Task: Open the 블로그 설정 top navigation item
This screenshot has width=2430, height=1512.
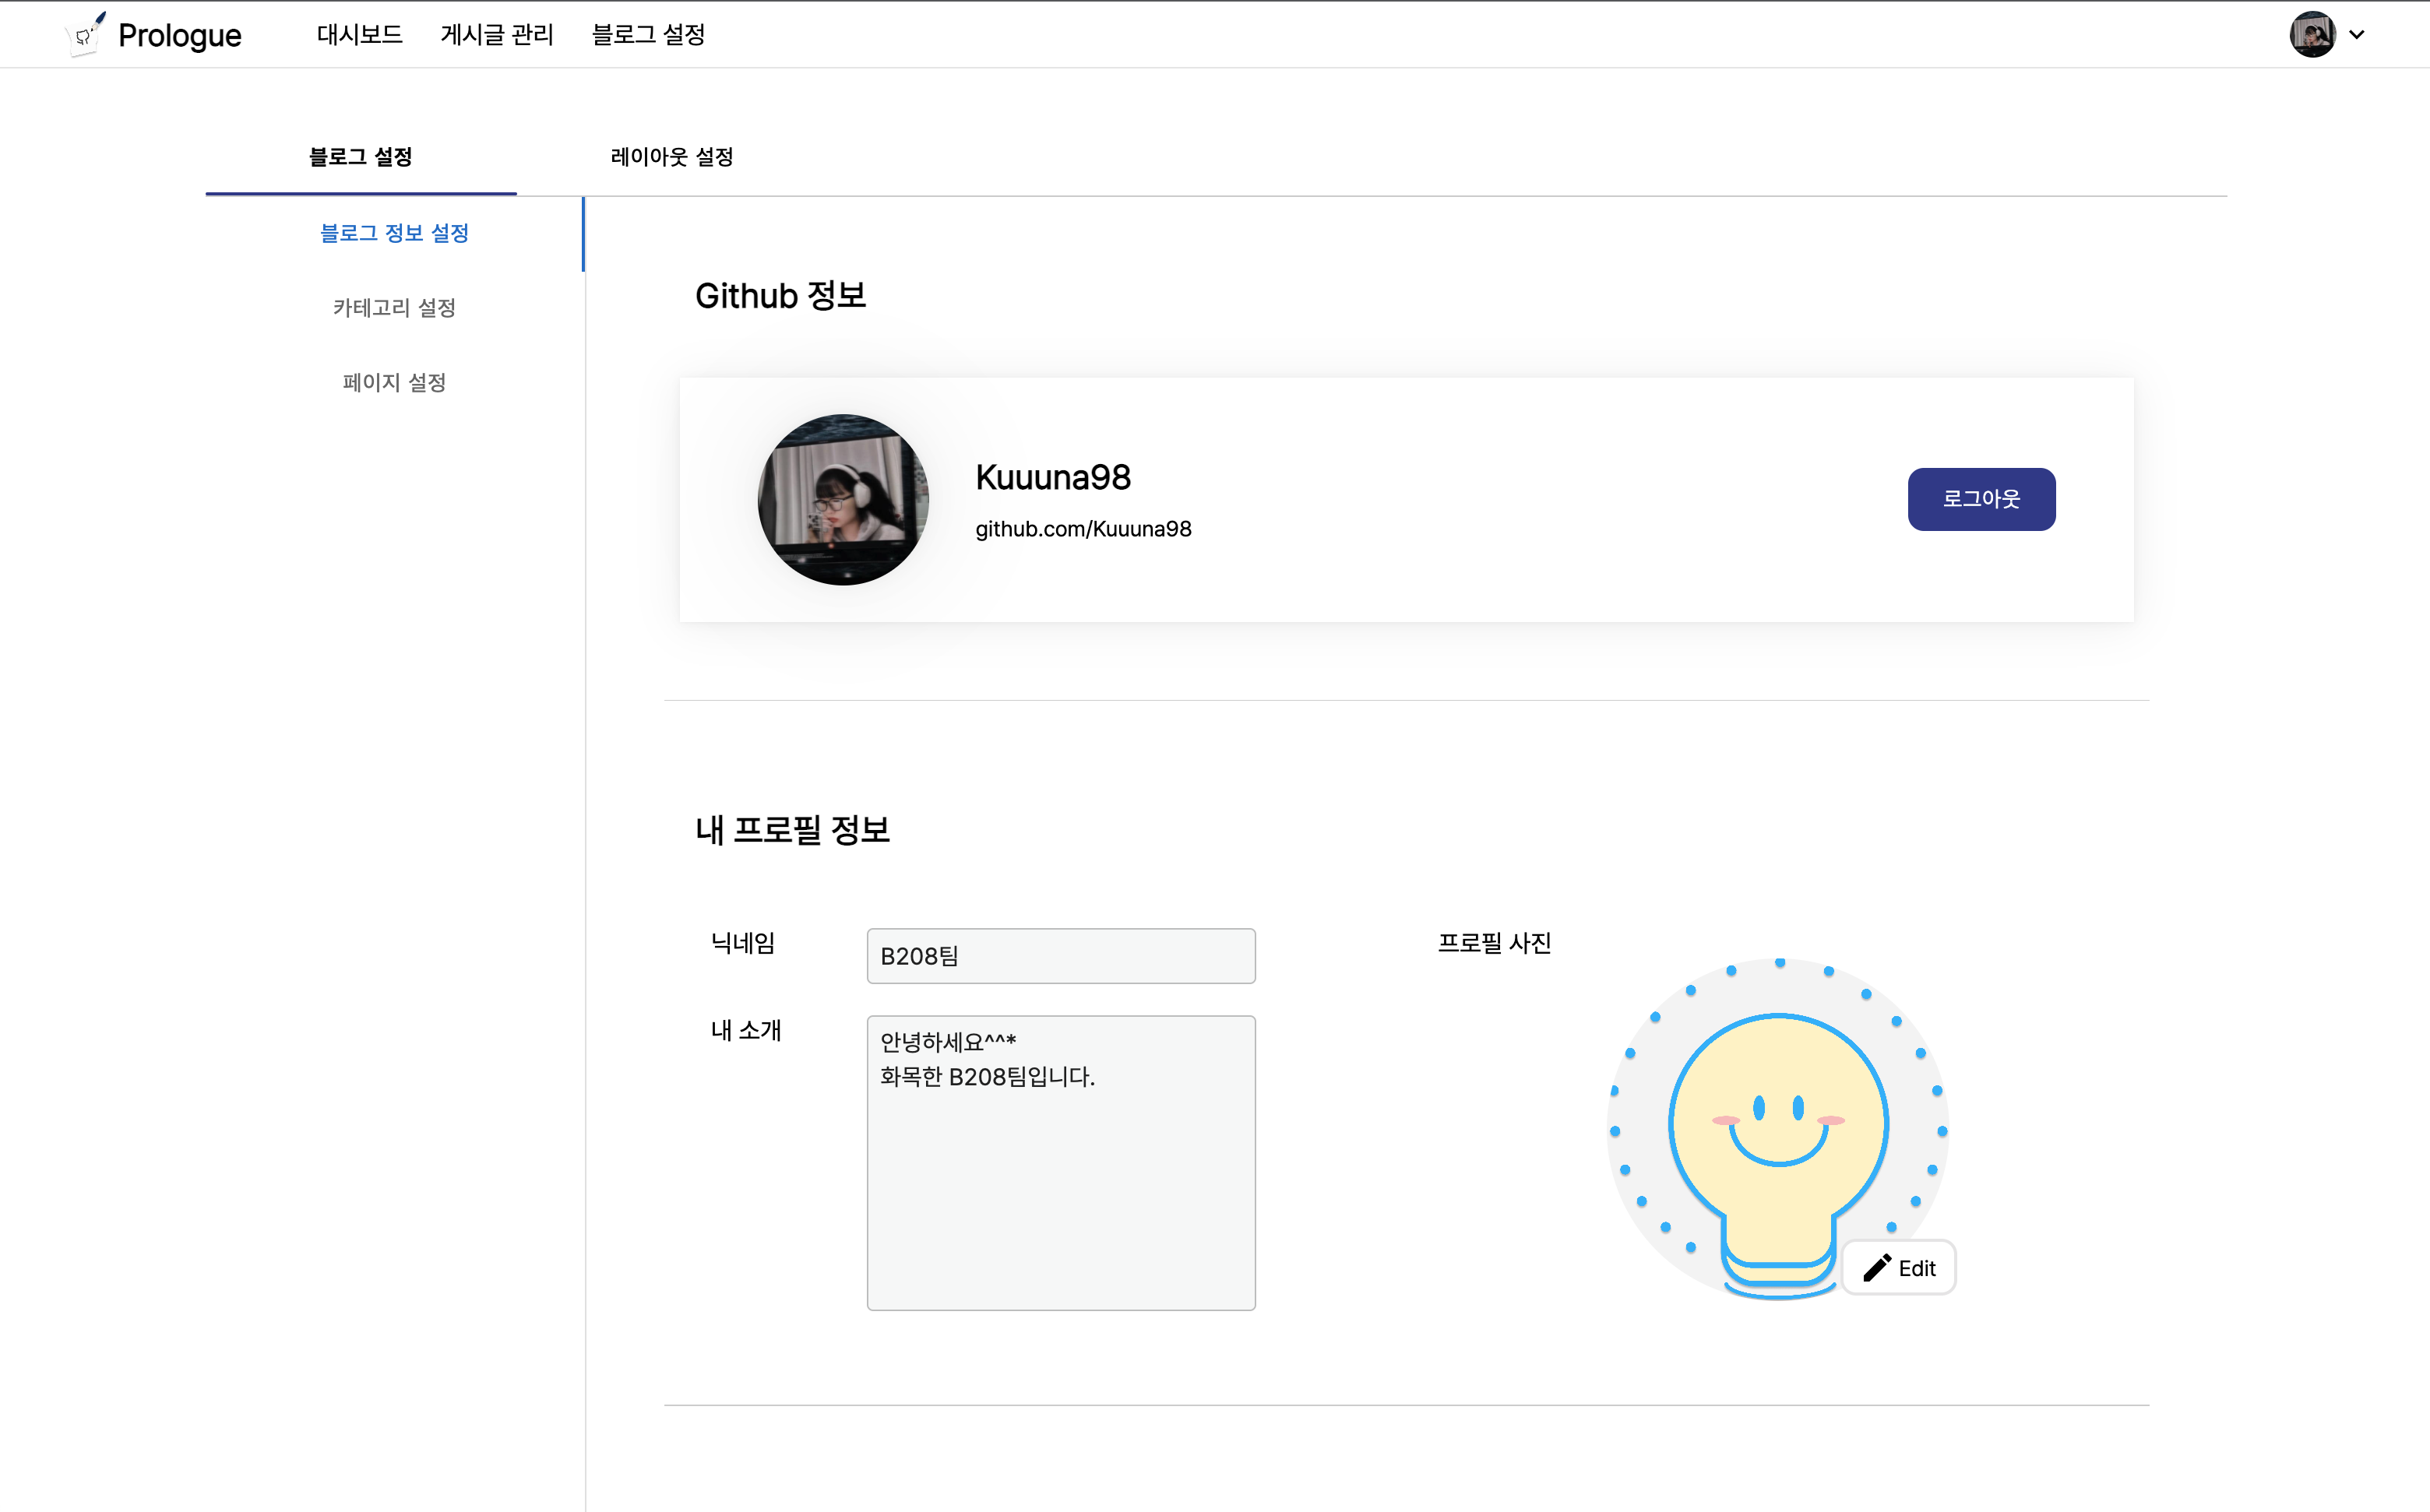Action: tap(648, 34)
